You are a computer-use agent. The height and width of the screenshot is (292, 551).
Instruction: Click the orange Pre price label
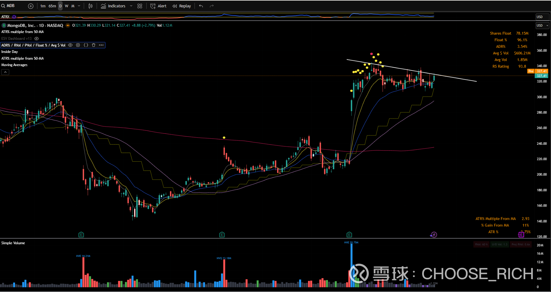tap(531, 71)
